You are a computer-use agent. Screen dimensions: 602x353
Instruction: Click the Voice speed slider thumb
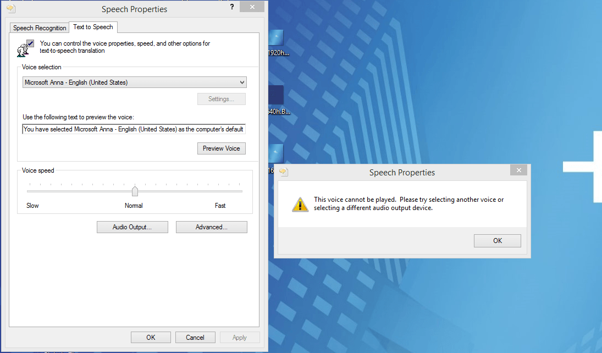click(135, 191)
